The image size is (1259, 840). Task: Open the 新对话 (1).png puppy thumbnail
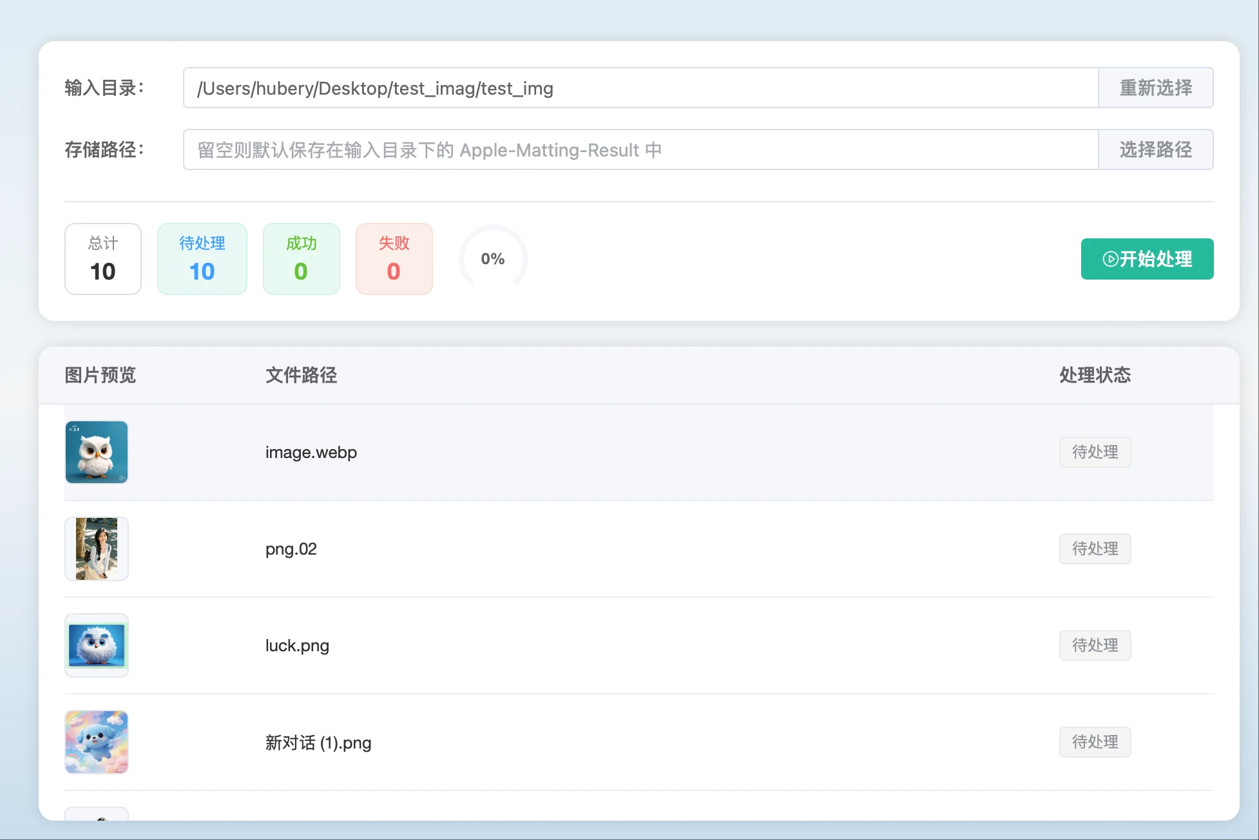[x=97, y=742]
